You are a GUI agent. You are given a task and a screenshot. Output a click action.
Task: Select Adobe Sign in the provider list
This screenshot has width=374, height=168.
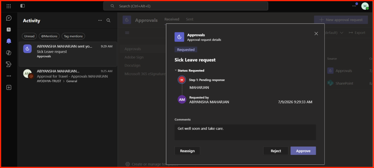coord(134,57)
